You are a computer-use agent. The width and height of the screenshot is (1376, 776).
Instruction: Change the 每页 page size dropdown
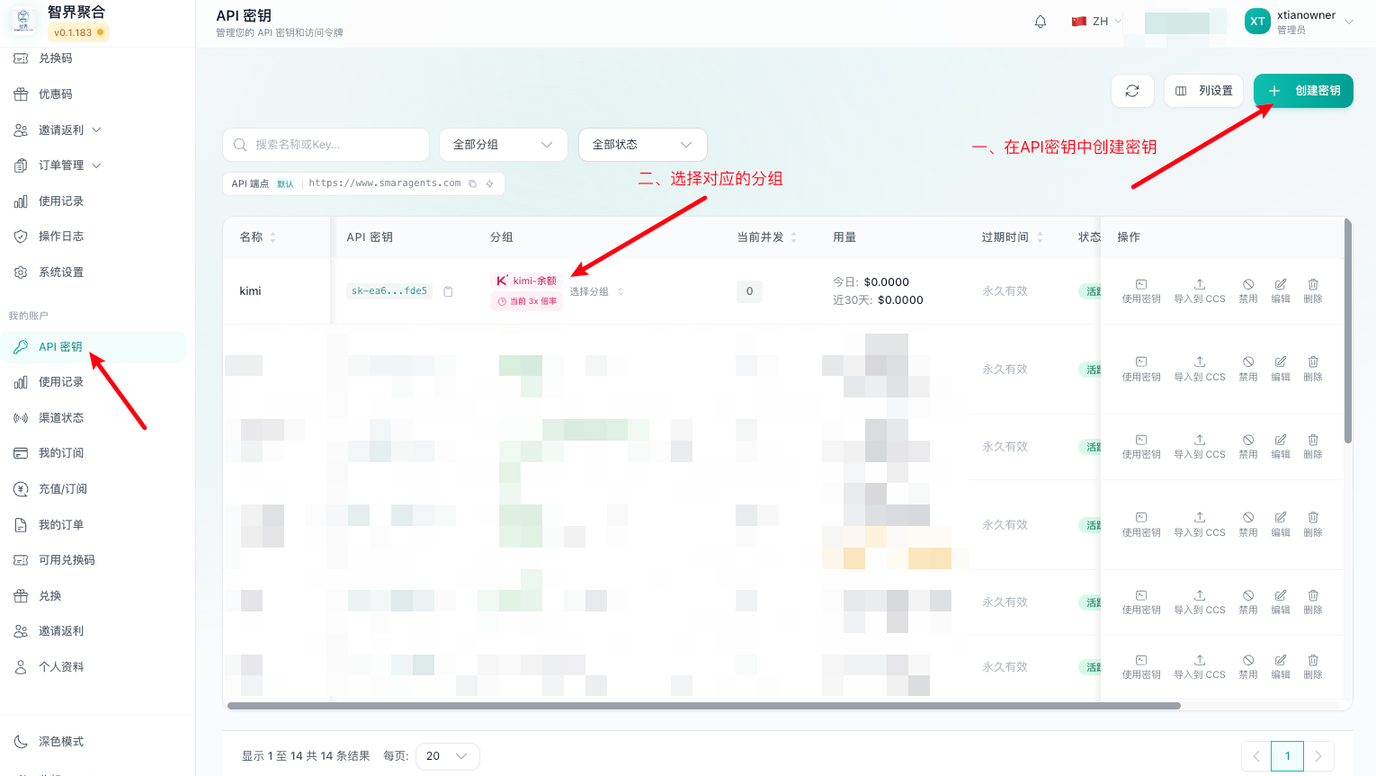pos(447,756)
